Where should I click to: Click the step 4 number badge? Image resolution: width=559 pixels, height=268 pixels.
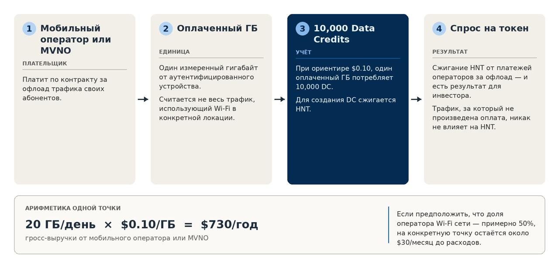[x=439, y=29]
